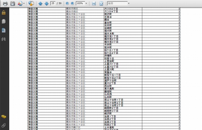Screen dimensions: 202x130
Task: Click the fit width icon
Action: 94,4
